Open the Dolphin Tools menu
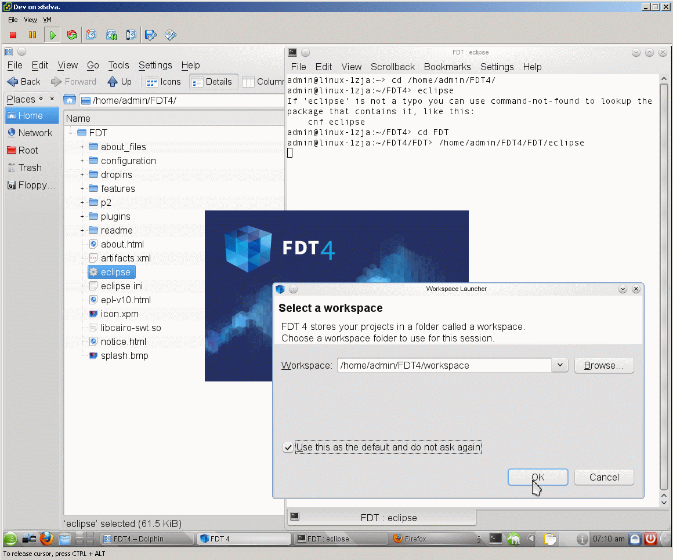The image size is (673, 560). click(118, 65)
